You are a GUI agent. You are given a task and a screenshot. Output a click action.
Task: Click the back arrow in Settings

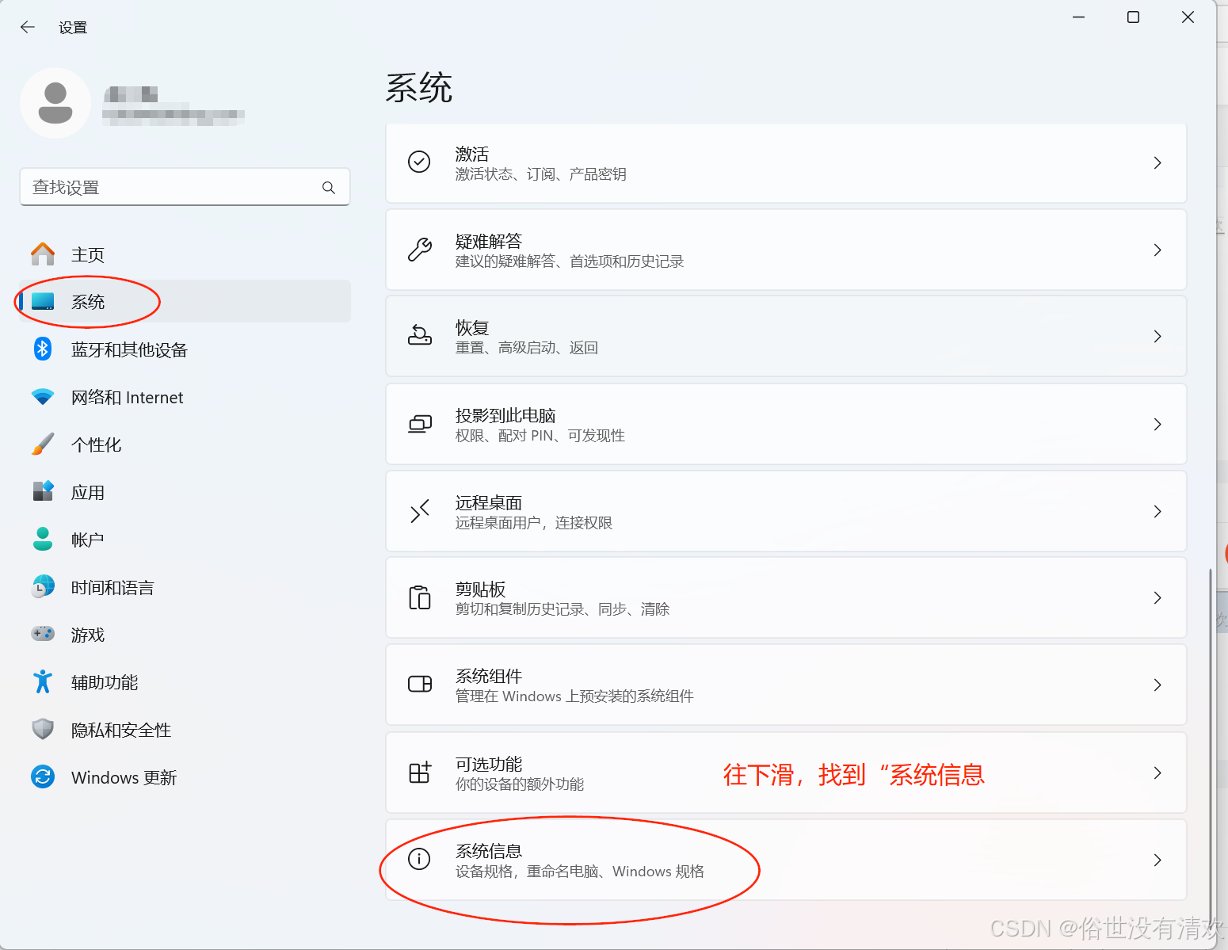(28, 28)
